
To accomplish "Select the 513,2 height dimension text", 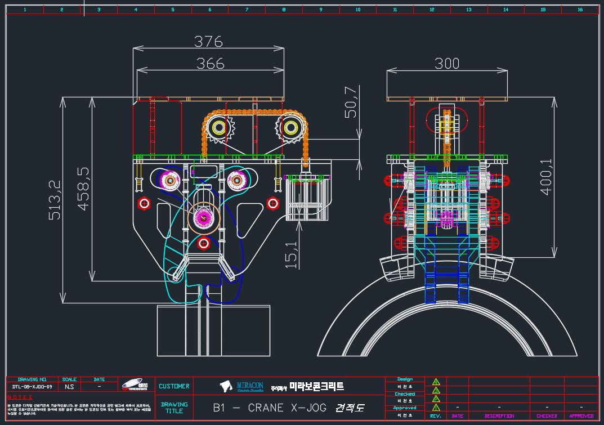I will (x=55, y=200).
